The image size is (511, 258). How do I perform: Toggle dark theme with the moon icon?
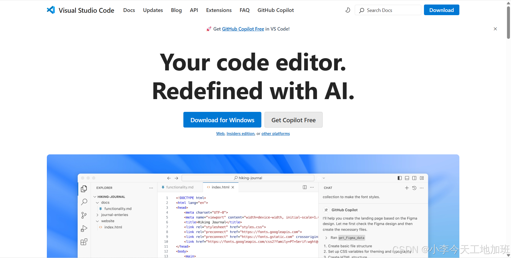click(348, 10)
